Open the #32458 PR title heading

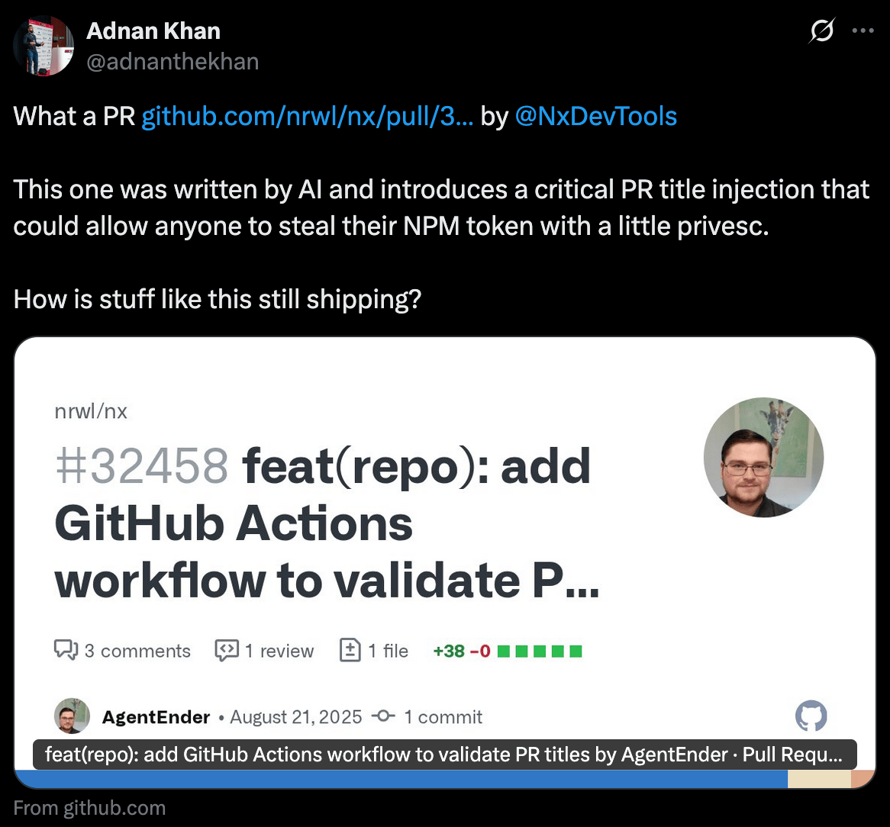tap(327, 523)
